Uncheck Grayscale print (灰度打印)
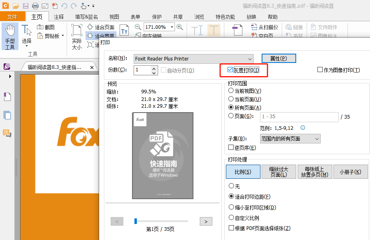 (230, 69)
